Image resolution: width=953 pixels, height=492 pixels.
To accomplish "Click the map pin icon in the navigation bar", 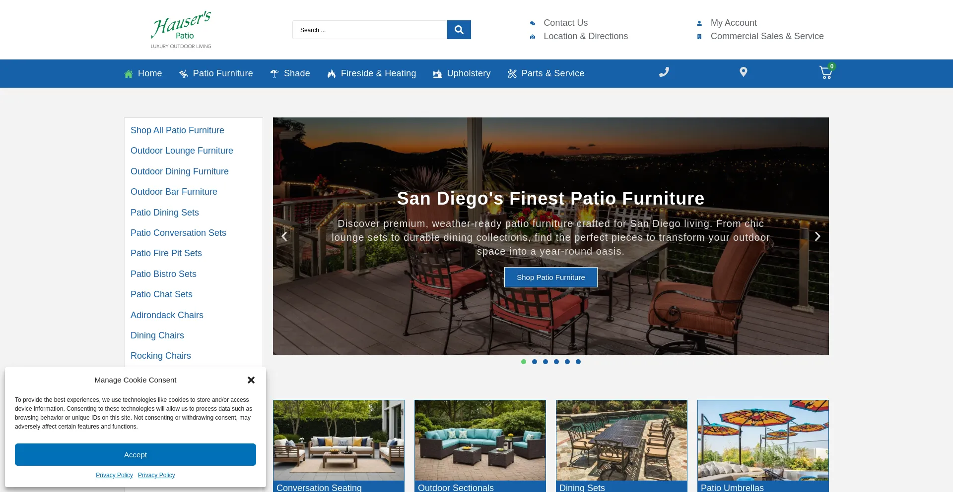I will (x=744, y=72).
